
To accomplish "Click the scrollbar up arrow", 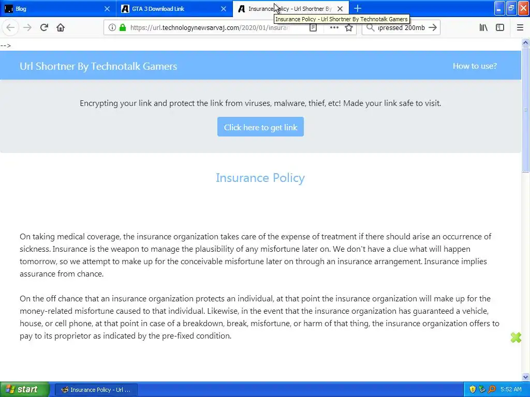I will pos(525,42).
